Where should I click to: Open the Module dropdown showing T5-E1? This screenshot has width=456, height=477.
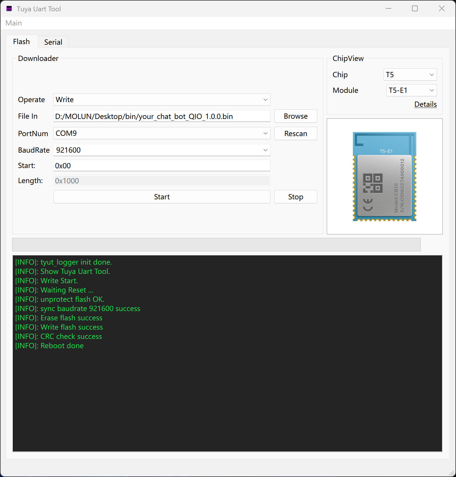411,90
